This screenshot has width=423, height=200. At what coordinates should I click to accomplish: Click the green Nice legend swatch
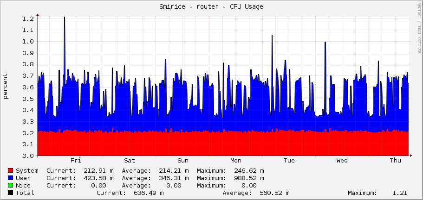coord(11,186)
